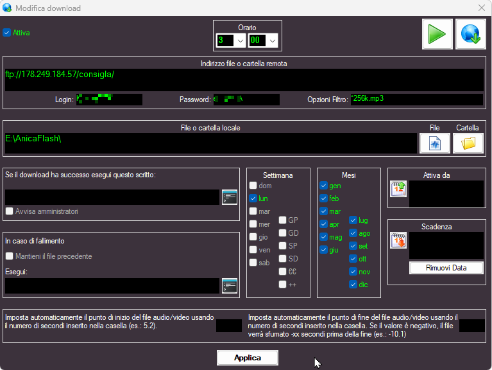Image resolution: width=492 pixels, height=370 pixels.
Task: Uncheck the nov month checkbox
Action: (353, 271)
